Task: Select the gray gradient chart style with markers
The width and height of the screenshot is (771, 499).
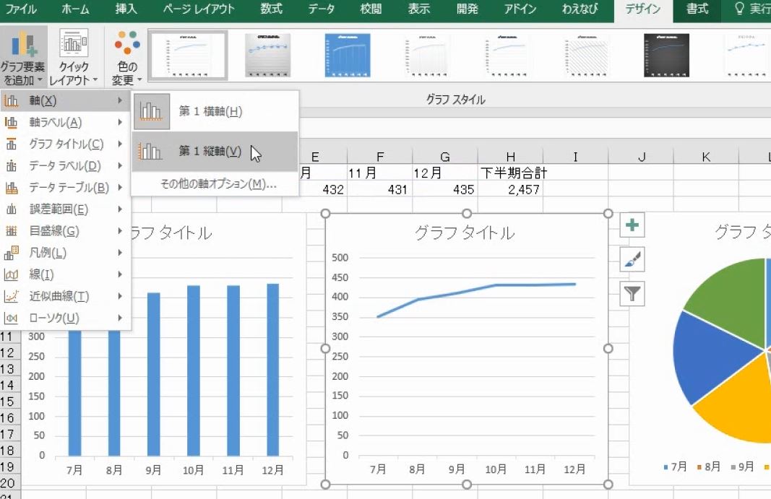Action: [x=268, y=55]
